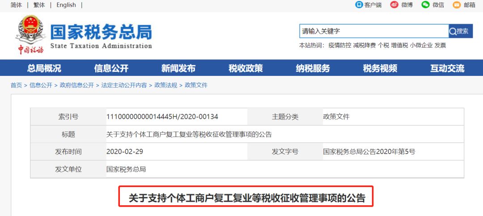This screenshot has width=483, height=216.
Task: Open the 税务视频 menu
Action: point(380,68)
